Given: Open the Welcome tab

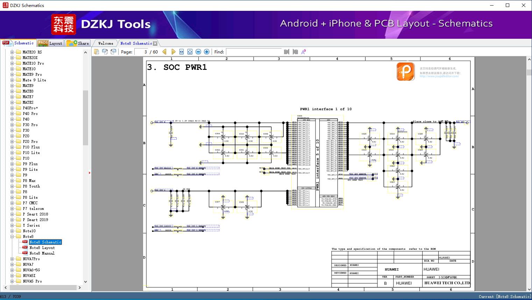Looking at the screenshot, I should [x=106, y=43].
